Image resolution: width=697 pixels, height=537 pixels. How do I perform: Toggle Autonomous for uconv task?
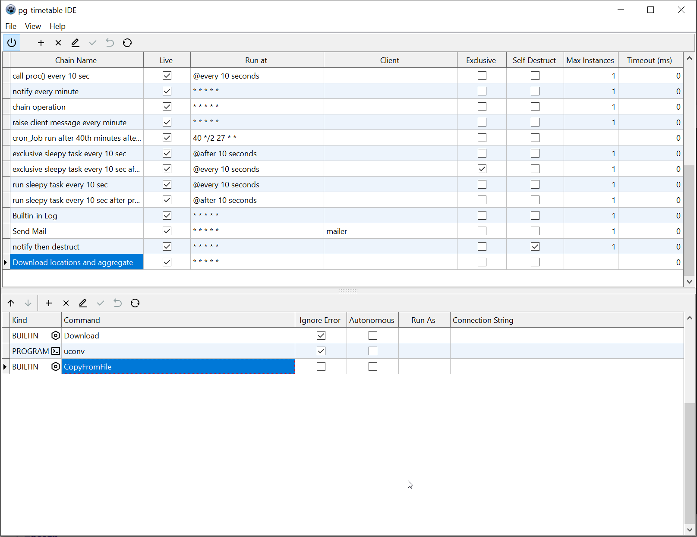(373, 351)
